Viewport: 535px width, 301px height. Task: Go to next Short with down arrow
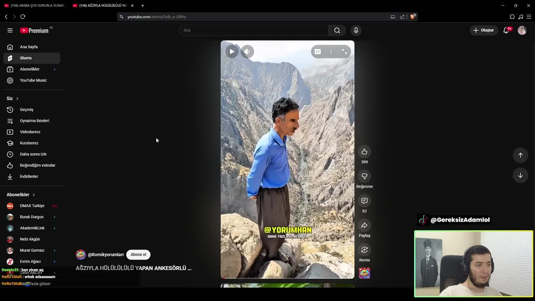click(520, 175)
